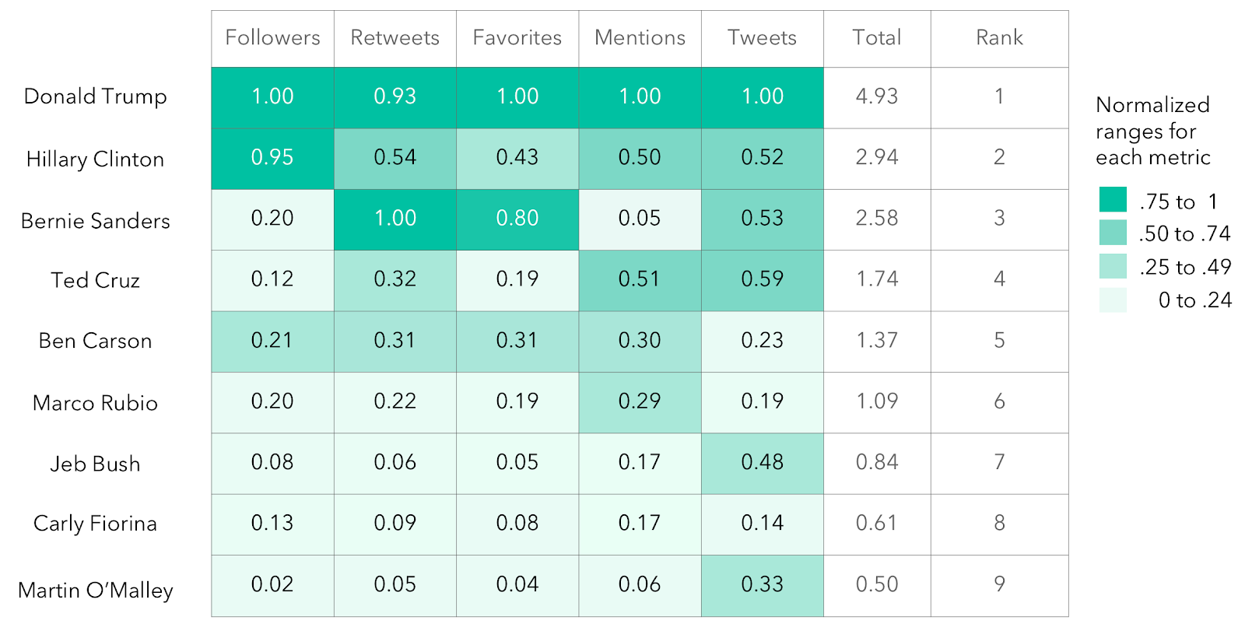Select the Retweets column header
This screenshot has height=631, width=1245.
click(395, 38)
